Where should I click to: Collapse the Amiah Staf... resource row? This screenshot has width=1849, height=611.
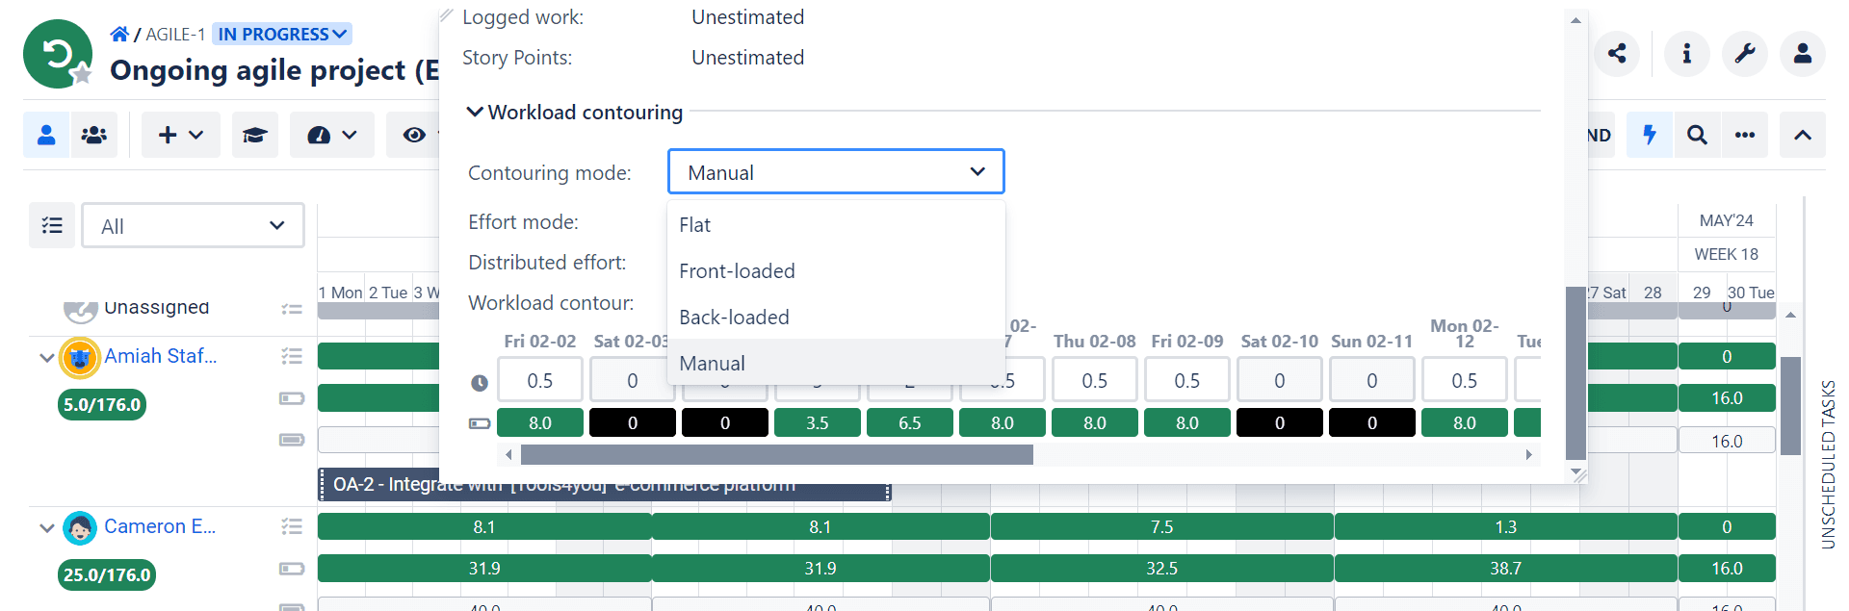[46, 358]
